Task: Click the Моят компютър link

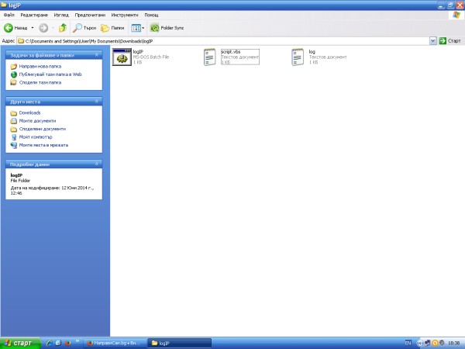Action: pyautogui.click(x=34, y=136)
